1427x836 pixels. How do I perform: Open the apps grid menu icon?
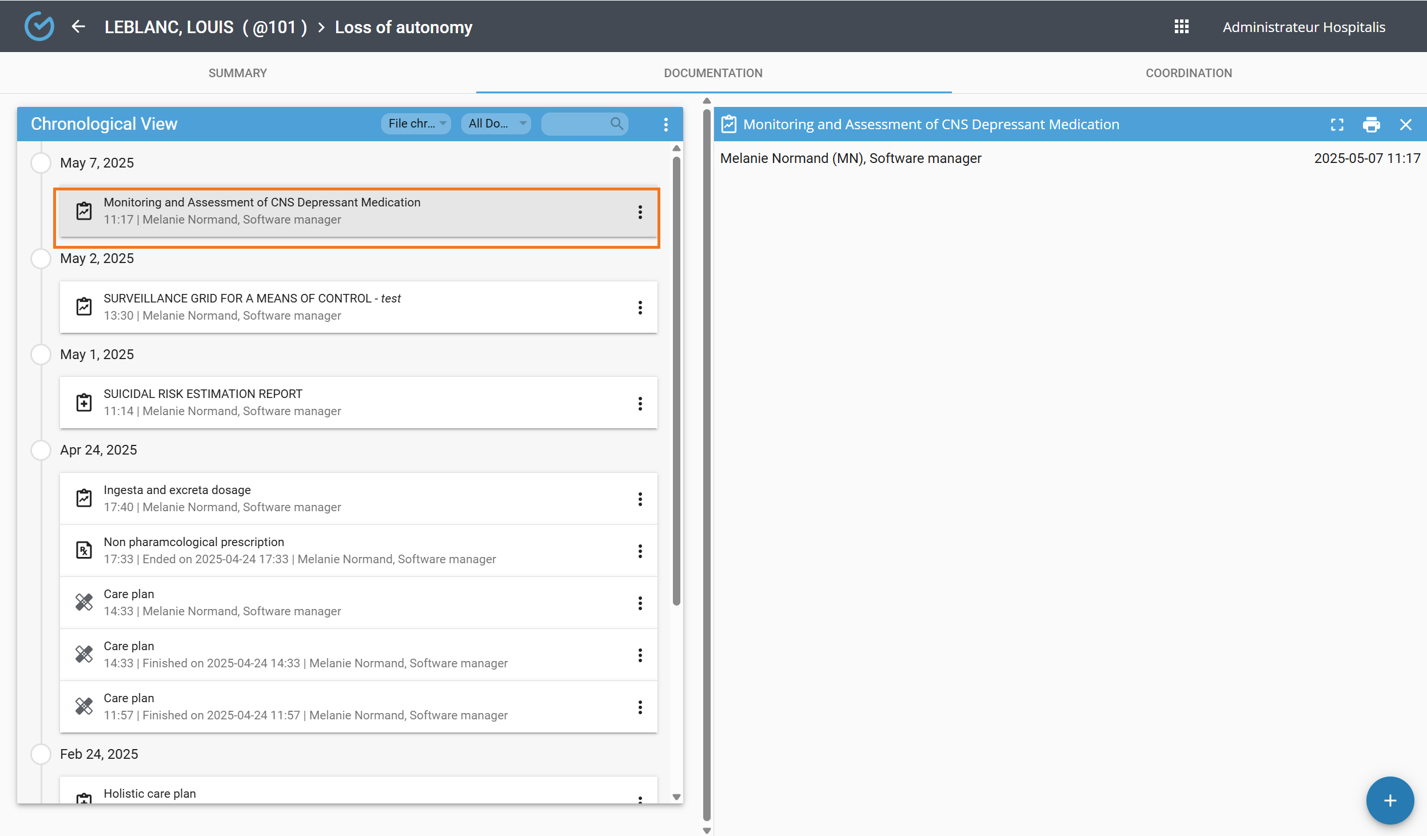[x=1181, y=27]
